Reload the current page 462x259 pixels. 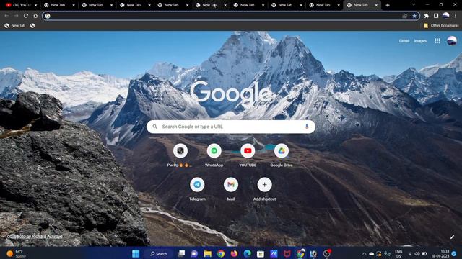26,16
